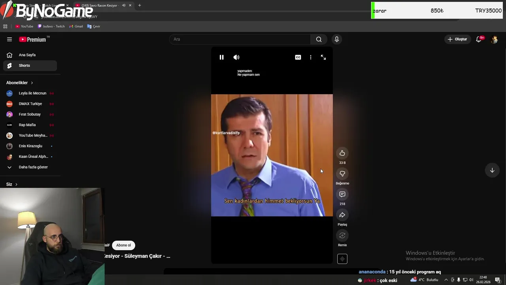Viewport: 506px width, 285px height.
Task: Click the Short title Süleyman Çakır text
Action: pyautogui.click(x=138, y=256)
